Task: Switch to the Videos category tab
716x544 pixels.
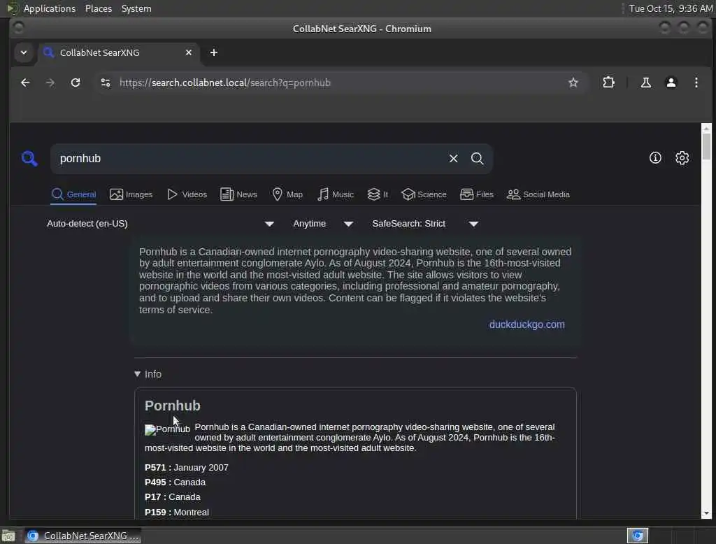Action: pyautogui.click(x=187, y=194)
